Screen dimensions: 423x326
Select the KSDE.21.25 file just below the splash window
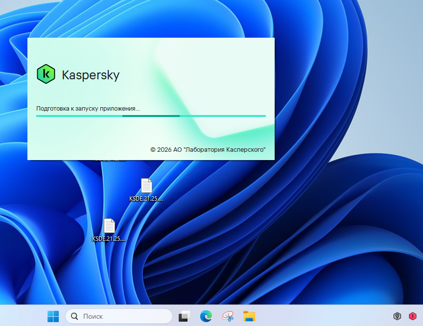tap(146, 190)
